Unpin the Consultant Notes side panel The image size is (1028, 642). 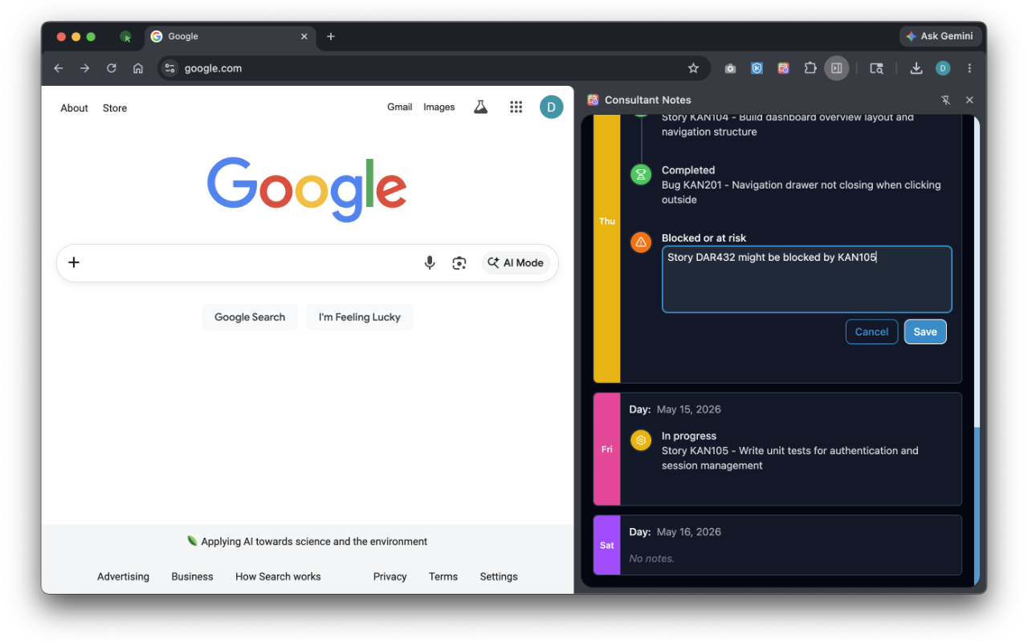(945, 100)
